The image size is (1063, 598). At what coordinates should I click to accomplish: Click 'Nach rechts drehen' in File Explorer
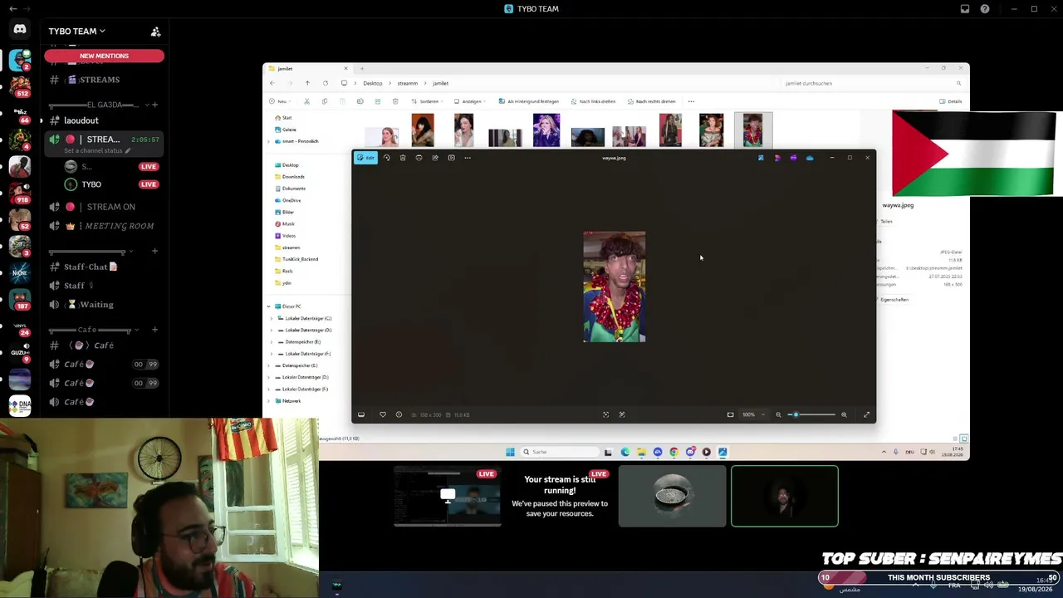point(652,101)
